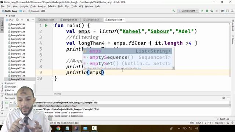235x132 pixels.
Task: Open the Example158Kt run configuration dropdown
Action: (188, 11)
